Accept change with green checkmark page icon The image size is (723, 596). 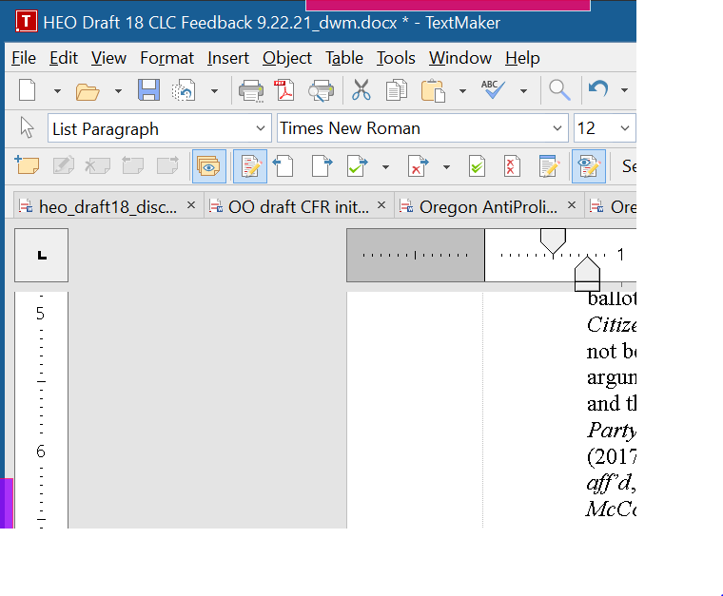357,166
